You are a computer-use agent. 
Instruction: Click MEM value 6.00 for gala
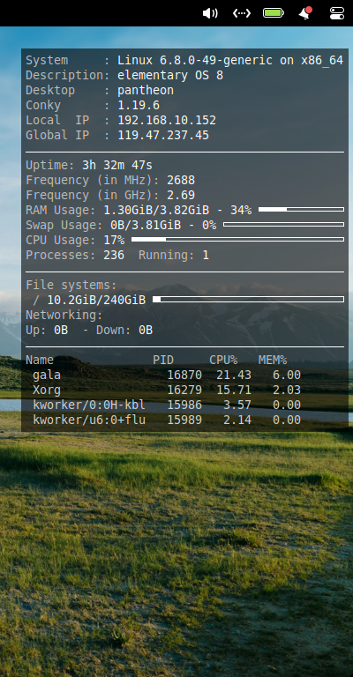coord(287,375)
